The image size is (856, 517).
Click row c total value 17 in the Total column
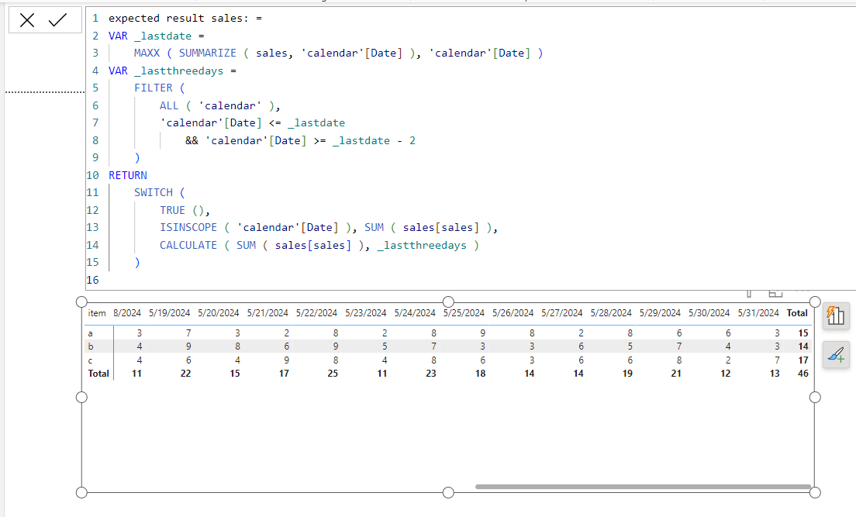tap(803, 360)
